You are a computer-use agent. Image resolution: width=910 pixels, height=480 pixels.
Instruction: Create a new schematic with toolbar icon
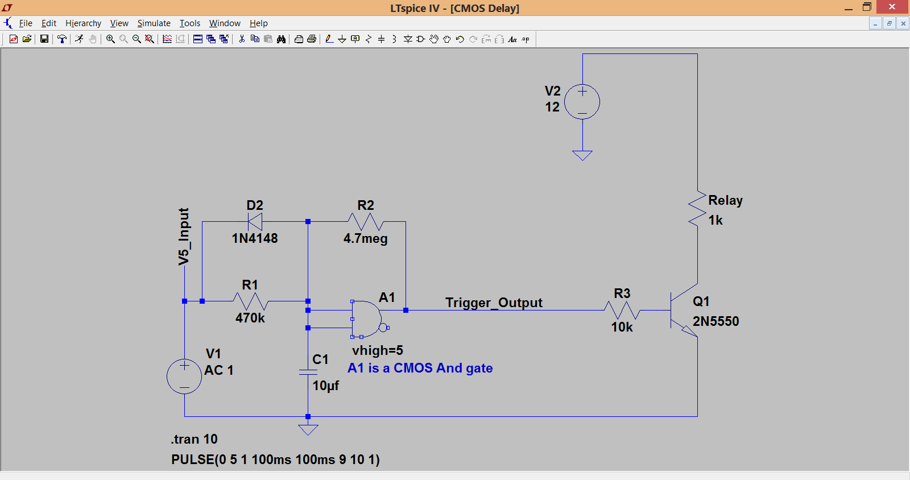pos(14,39)
